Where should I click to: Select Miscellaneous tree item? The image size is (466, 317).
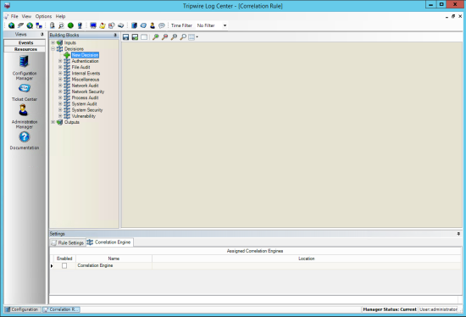point(86,80)
